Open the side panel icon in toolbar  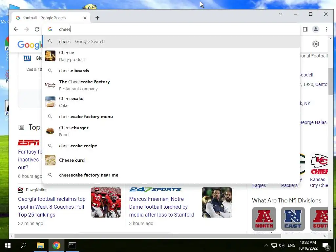pyautogui.click(x=305, y=29)
